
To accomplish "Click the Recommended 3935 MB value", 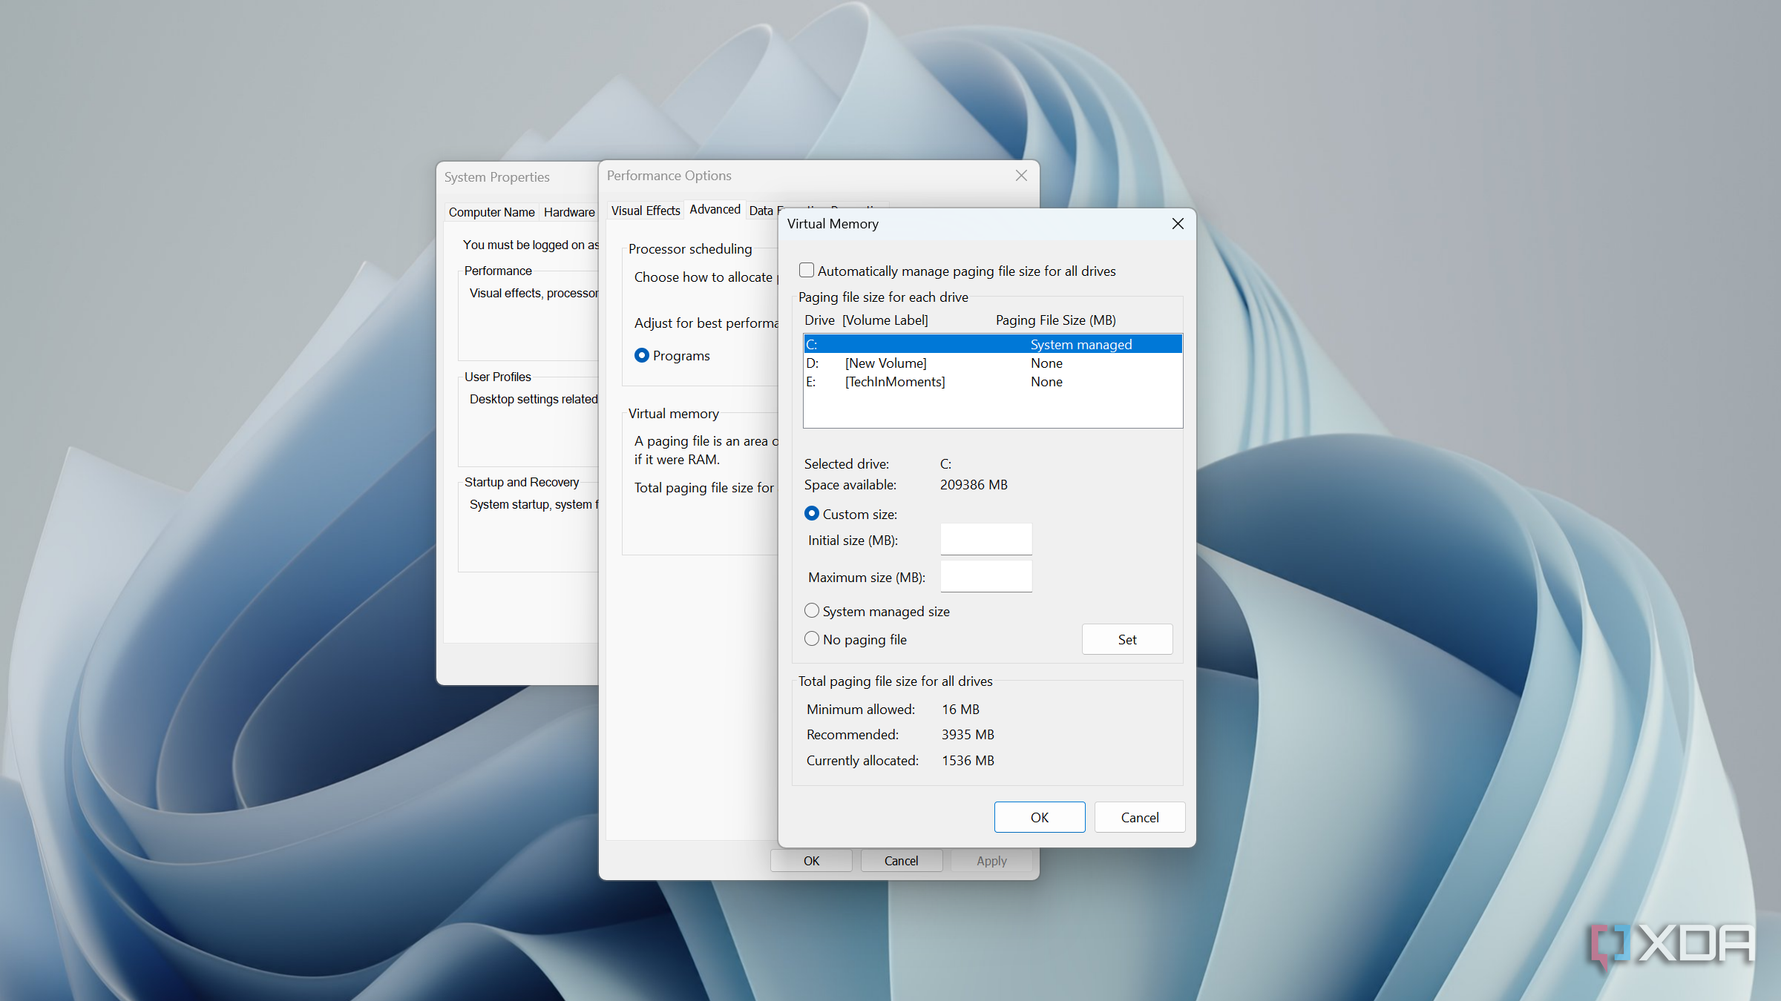I will [968, 735].
